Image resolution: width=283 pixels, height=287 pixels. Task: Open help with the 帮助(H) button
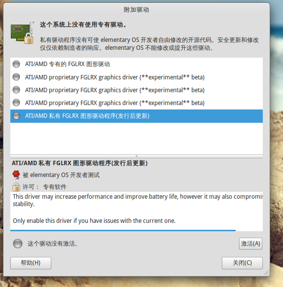tap(31, 263)
